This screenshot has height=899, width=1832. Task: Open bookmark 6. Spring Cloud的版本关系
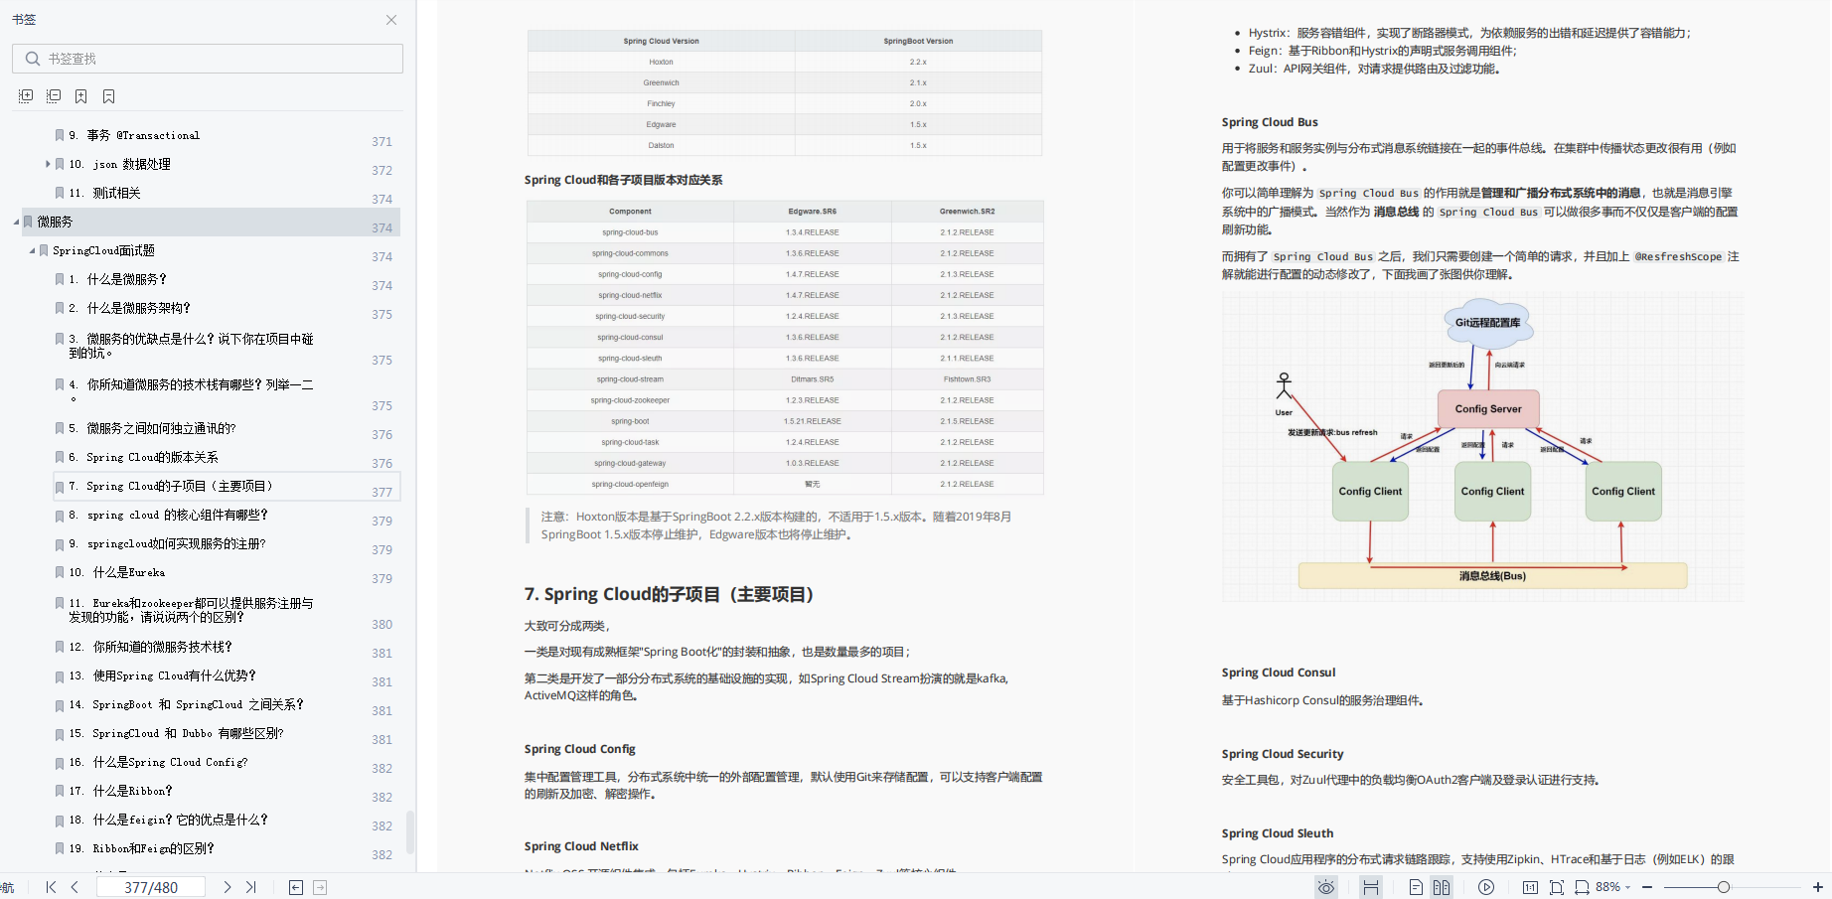[143, 457]
